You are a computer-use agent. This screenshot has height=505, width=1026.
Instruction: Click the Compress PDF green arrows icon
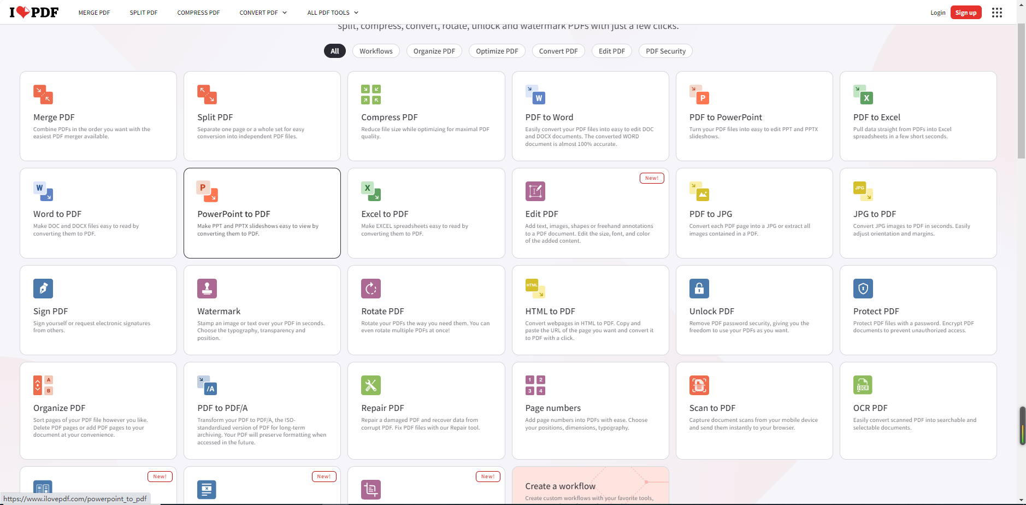pos(371,95)
